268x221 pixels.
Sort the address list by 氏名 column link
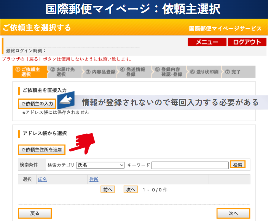point(42,179)
